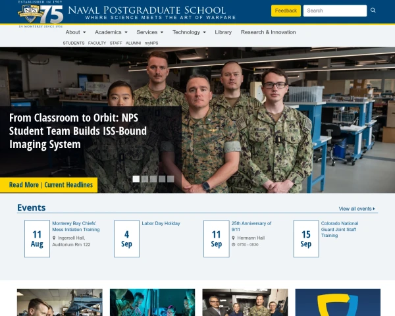This screenshot has width=395, height=316.
Task: Select the first carousel slide indicator
Action: 136,179
